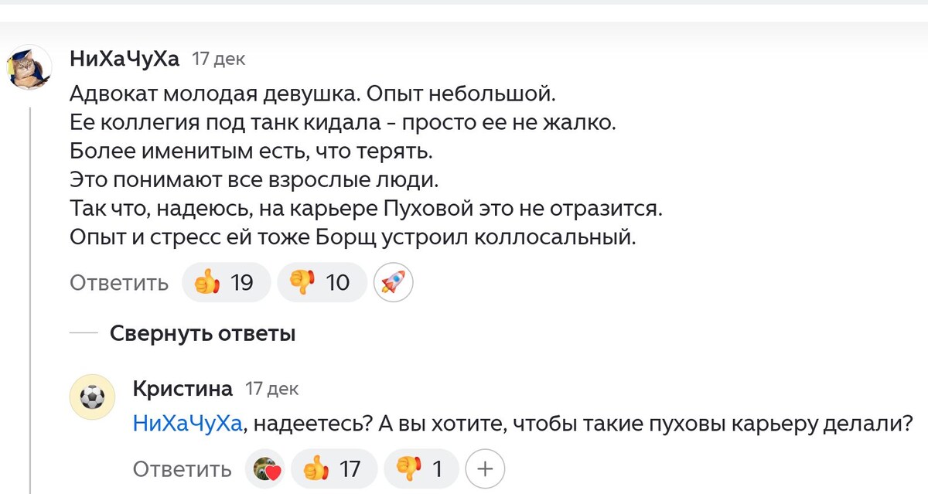Image resolution: width=928 pixels, height=494 pixels.
Task: Click Кристина's football avatar
Action: 92,397
